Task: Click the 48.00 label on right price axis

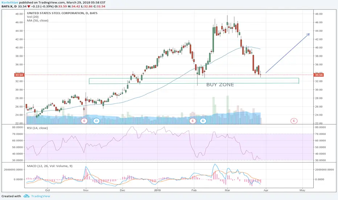Action: (319, 14)
